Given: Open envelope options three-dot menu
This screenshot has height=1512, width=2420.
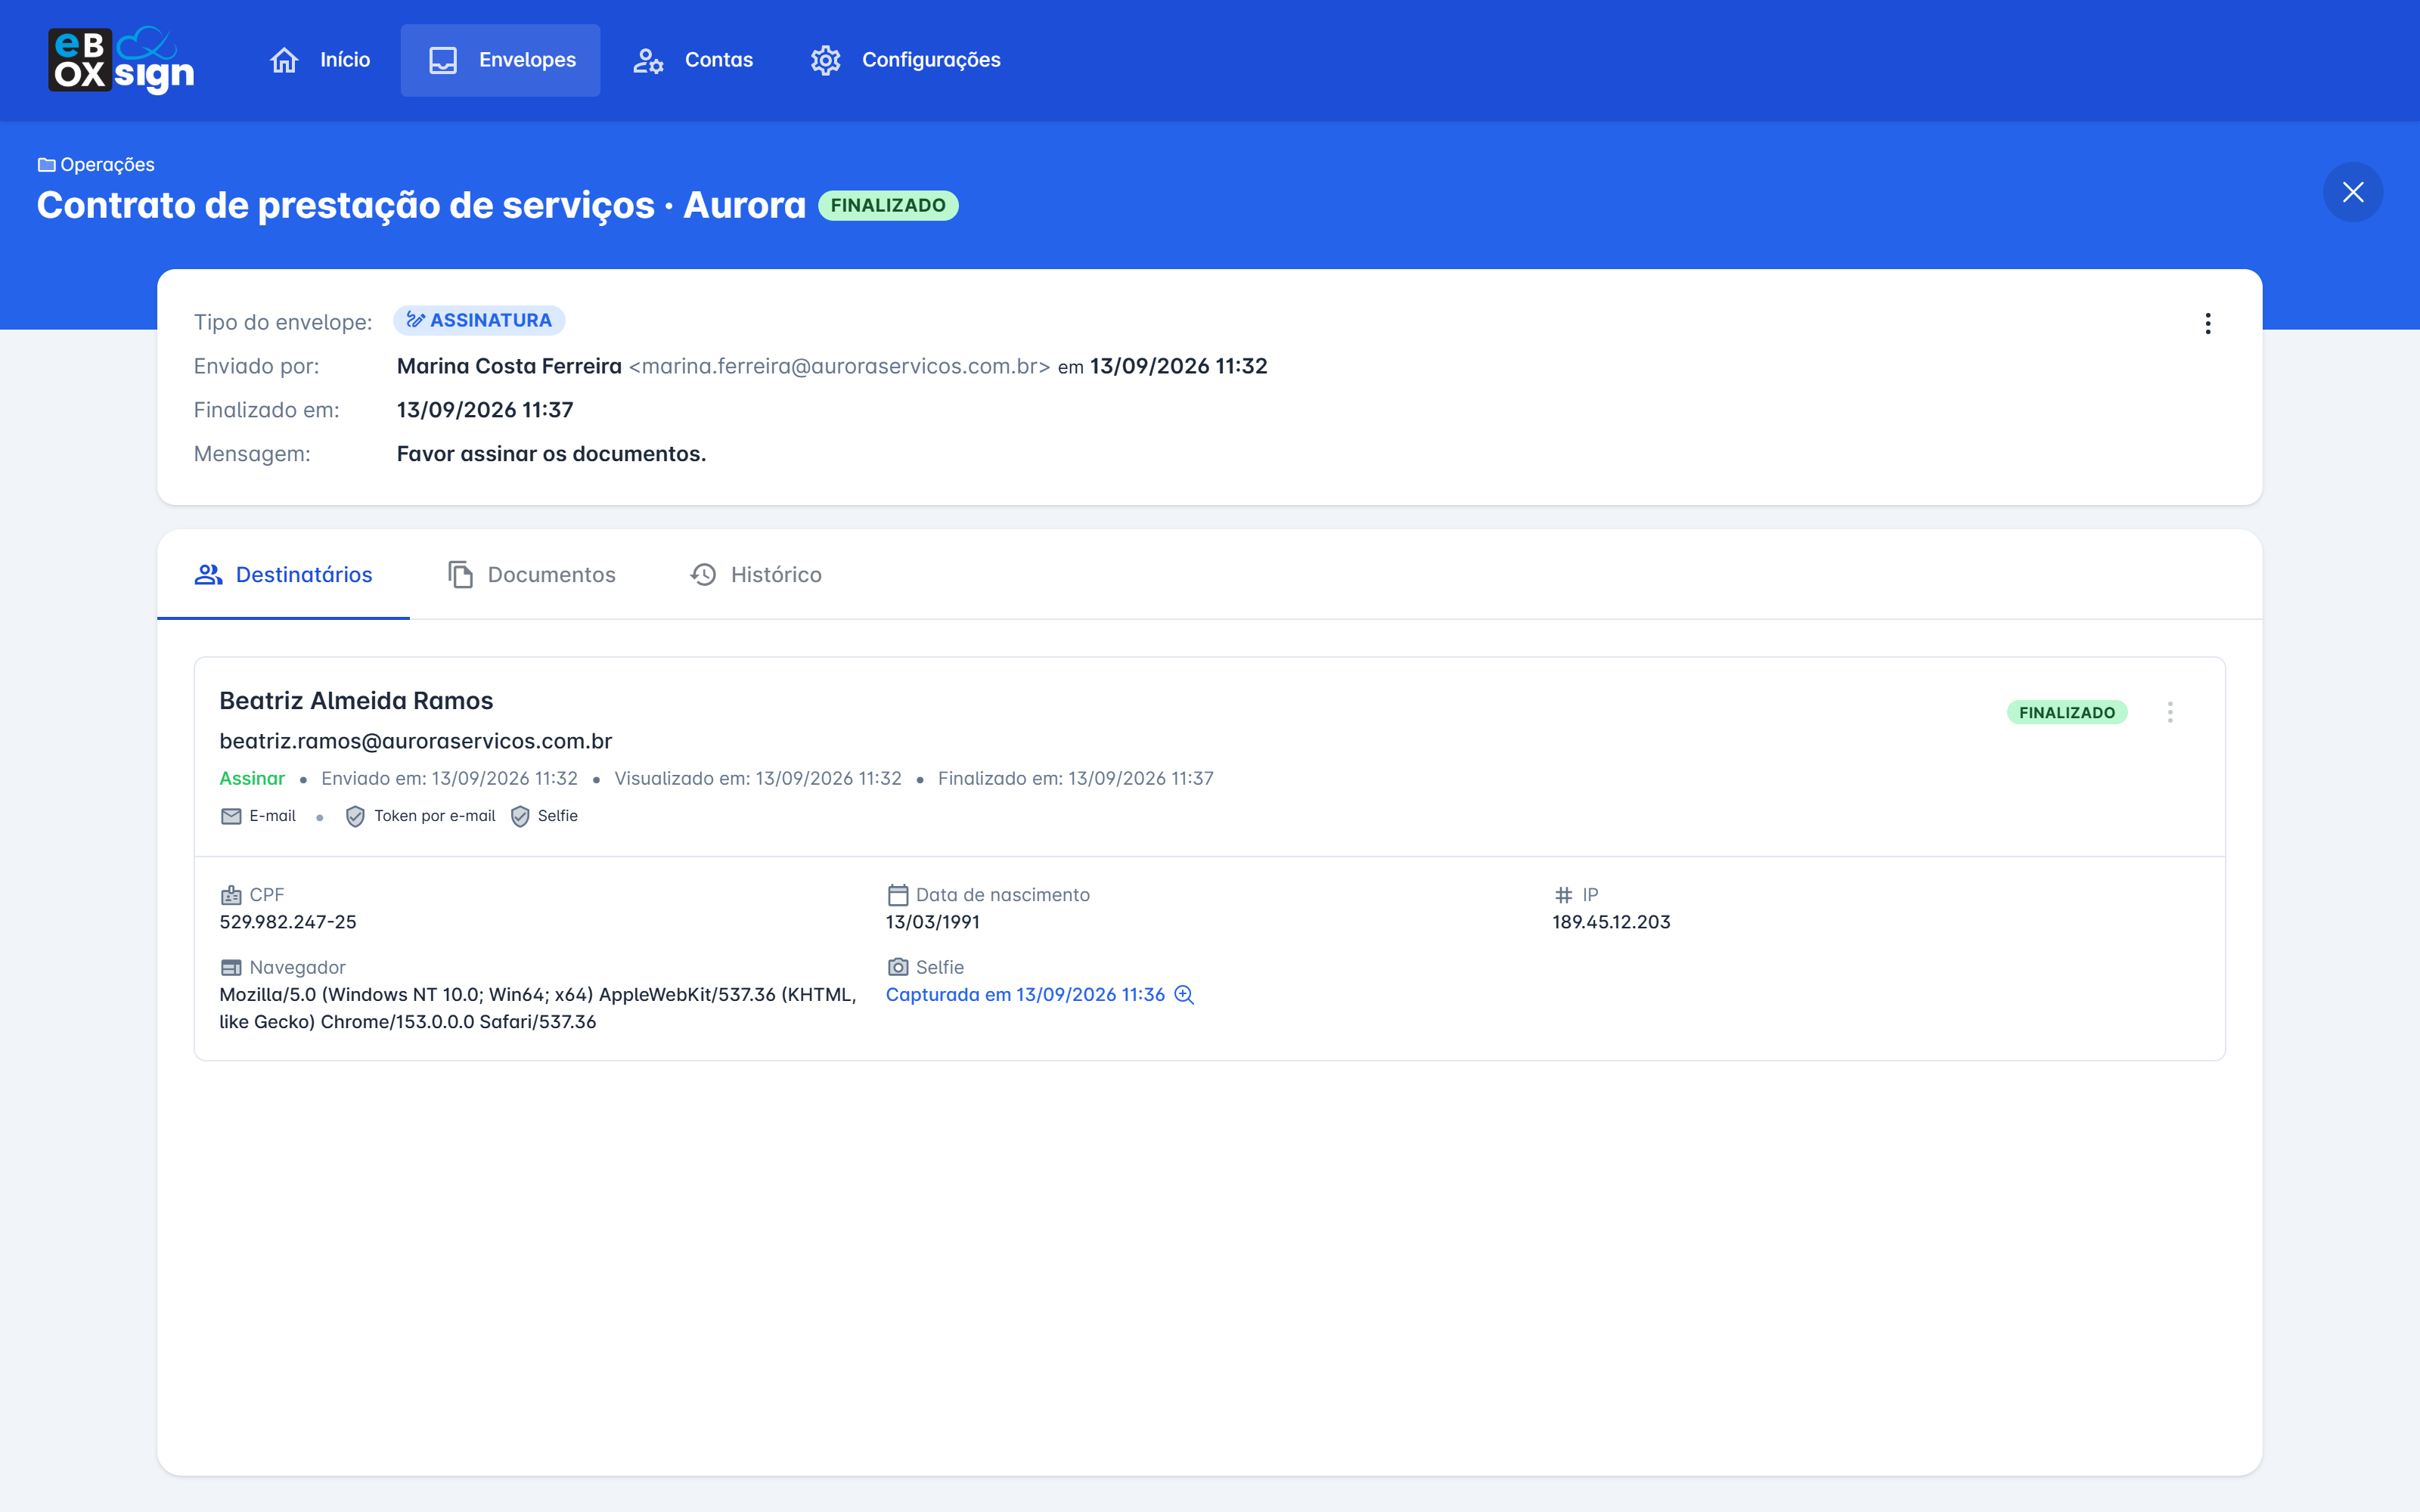Looking at the screenshot, I should [x=2207, y=323].
